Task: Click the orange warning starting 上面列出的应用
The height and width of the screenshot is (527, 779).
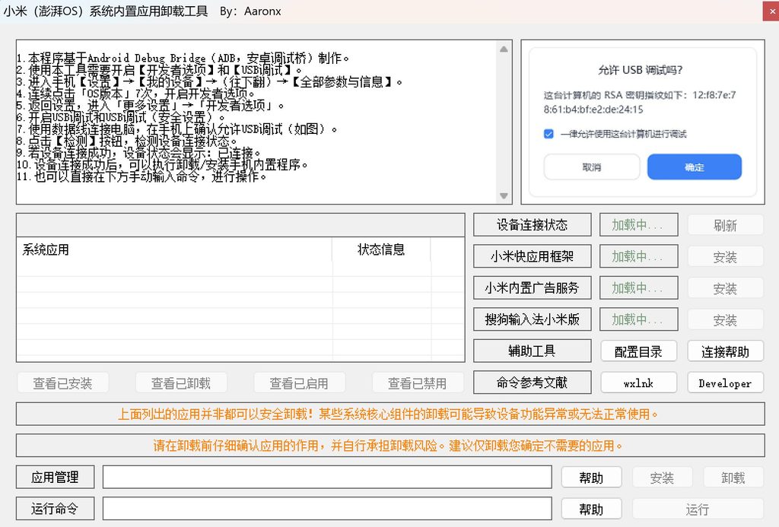Action: 390,414
